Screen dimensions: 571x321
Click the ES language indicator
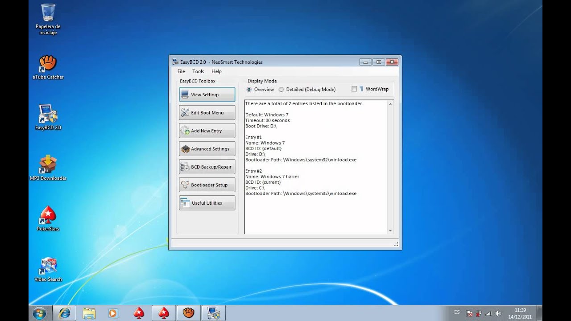(457, 312)
